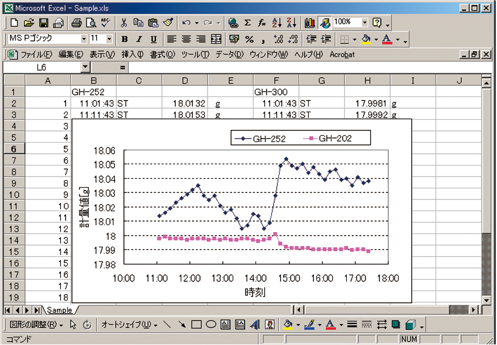Switch to the Sample sheet tab
Viewport: 497px width, 345px height.
(60, 310)
